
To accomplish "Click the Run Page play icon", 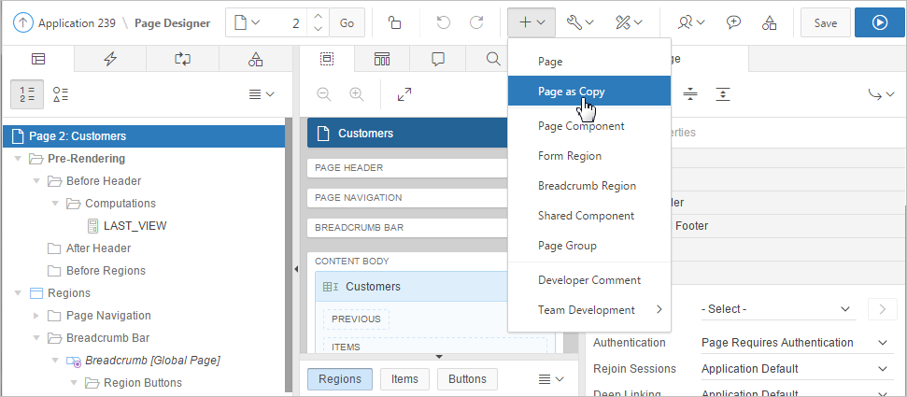I will (880, 22).
